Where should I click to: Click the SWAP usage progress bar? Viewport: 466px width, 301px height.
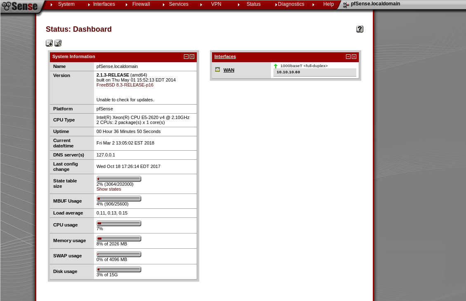tap(119, 254)
